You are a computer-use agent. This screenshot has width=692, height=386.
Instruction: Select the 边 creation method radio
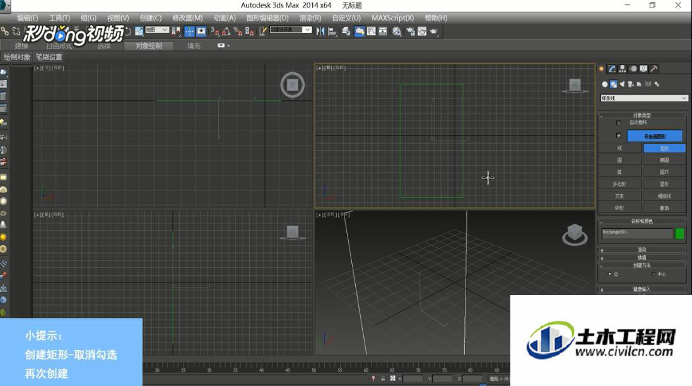click(x=609, y=274)
